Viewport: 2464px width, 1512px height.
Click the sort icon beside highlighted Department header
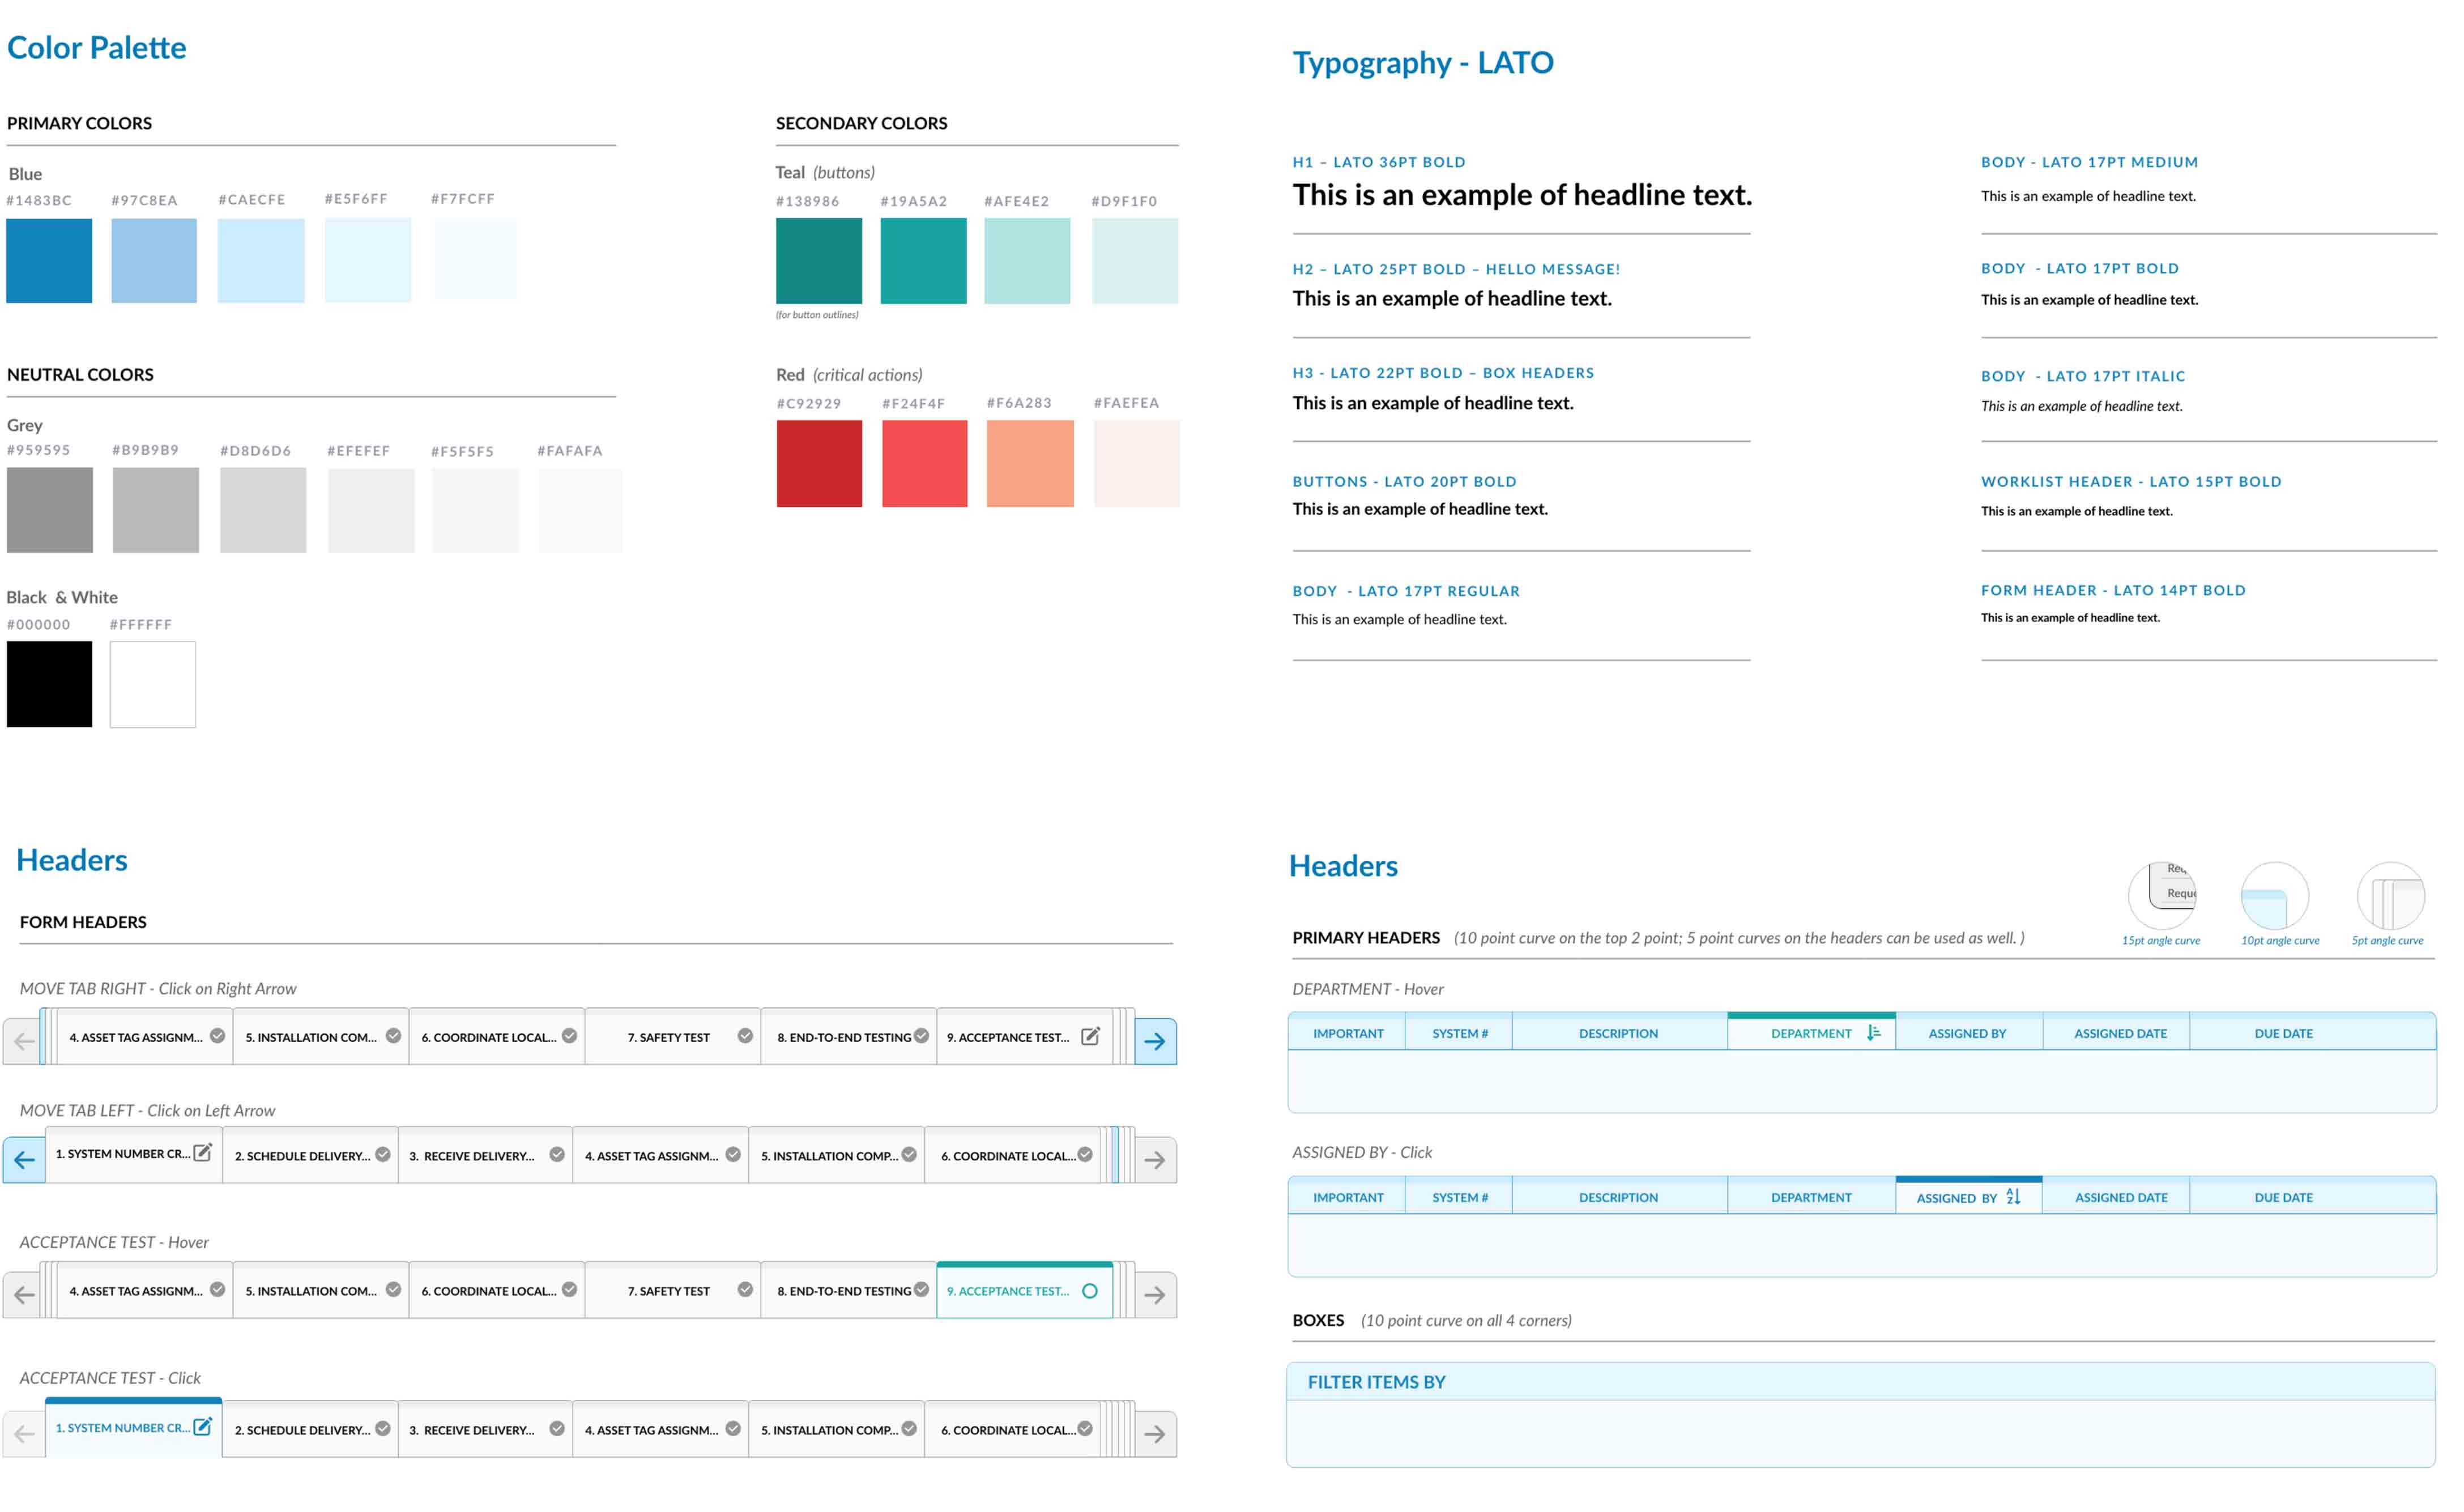[x=1873, y=1033]
